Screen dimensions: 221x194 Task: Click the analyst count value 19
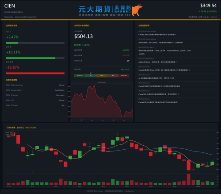[x=128, y=61]
